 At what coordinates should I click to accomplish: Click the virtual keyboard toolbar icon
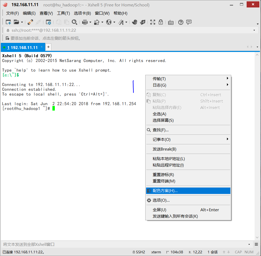pyautogui.click(x=171, y=22)
